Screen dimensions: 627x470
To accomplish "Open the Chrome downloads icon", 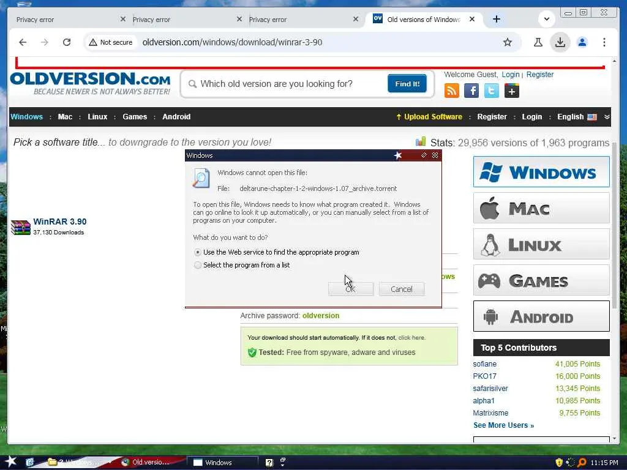I will (560, 42).
